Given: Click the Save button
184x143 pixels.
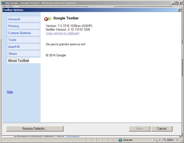Looking at the screenshot, I should [139, 129].
